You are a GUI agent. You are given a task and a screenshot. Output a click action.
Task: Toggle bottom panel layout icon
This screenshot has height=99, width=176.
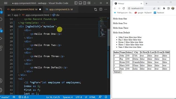pyautogui.click(x=80, y=3)
